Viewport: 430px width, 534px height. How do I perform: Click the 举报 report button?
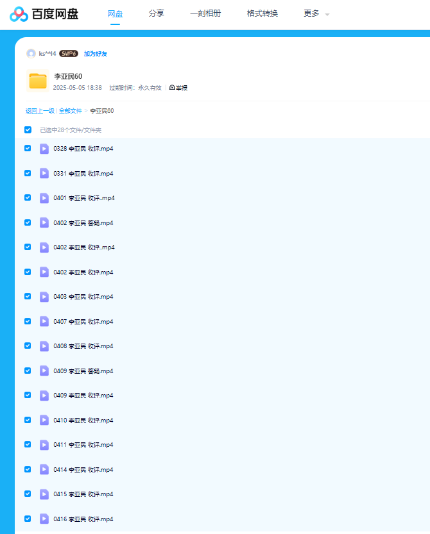[178, 88]
